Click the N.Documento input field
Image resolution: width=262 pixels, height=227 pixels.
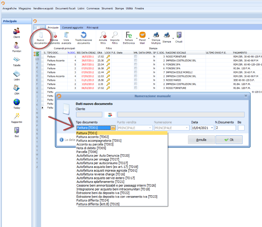point(226,128)
